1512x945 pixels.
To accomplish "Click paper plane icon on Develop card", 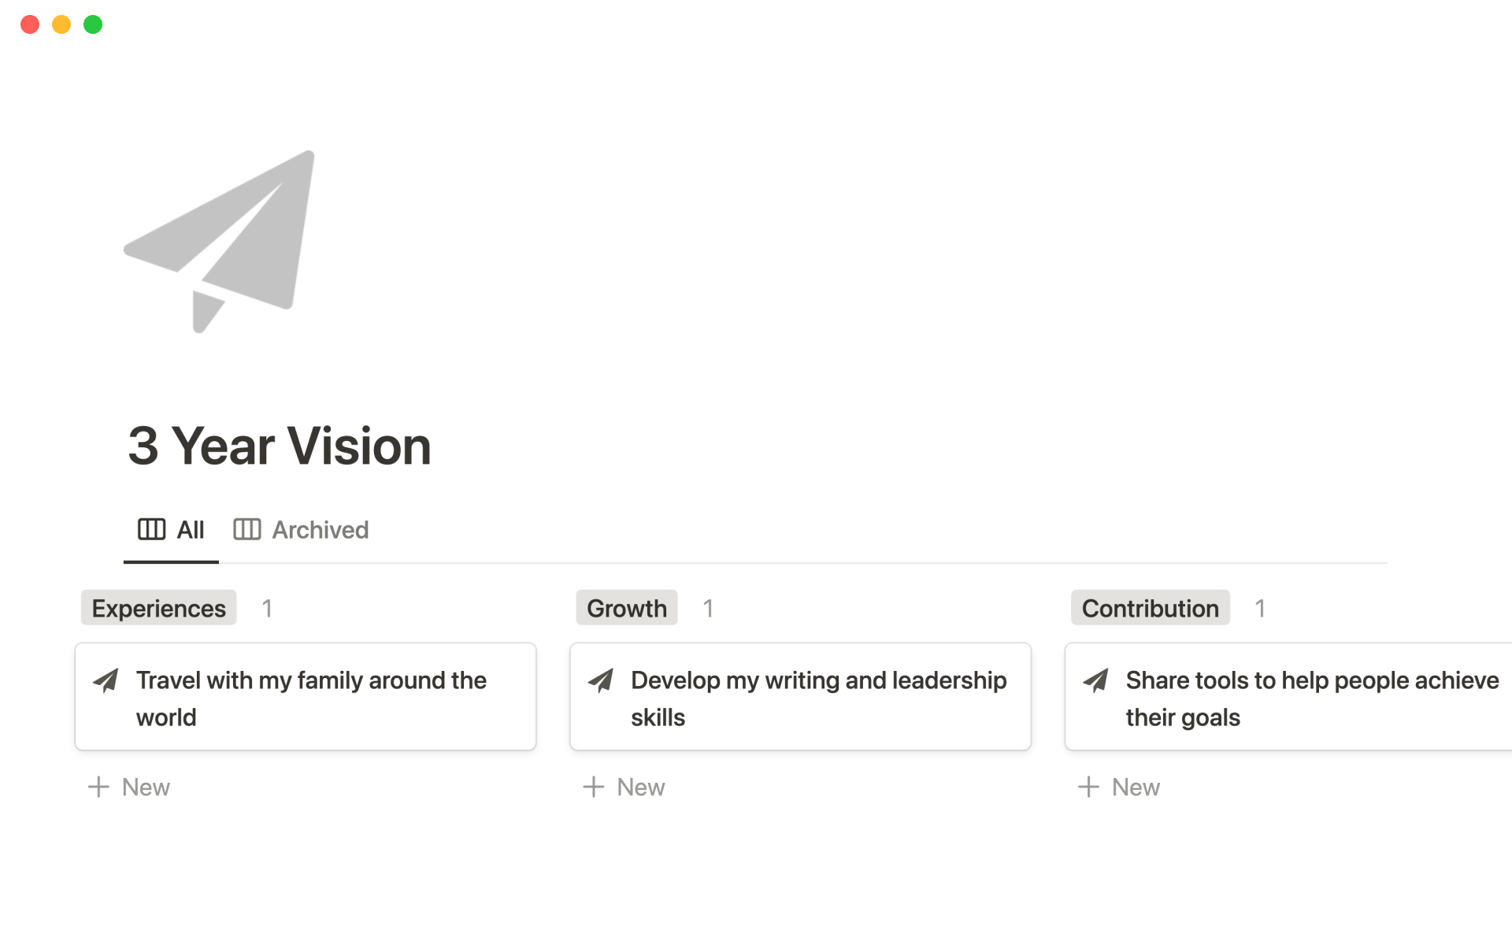I will click(601, 680).
